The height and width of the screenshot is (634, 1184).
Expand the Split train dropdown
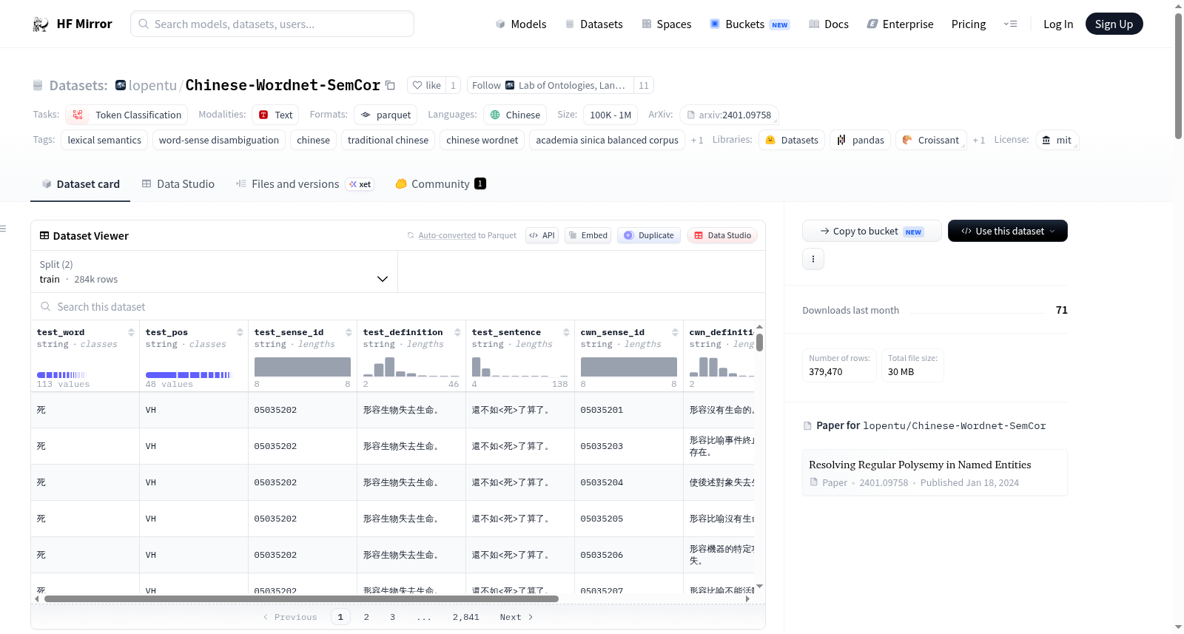point(214,272)
